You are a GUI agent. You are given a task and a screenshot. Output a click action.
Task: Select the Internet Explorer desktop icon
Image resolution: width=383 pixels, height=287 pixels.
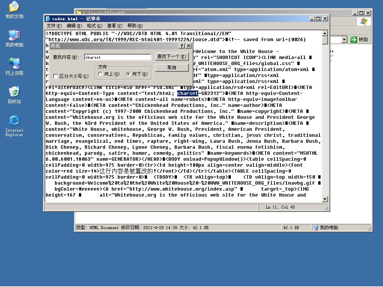14,126
